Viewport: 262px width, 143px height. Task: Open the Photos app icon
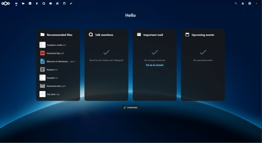coord(30,3)
